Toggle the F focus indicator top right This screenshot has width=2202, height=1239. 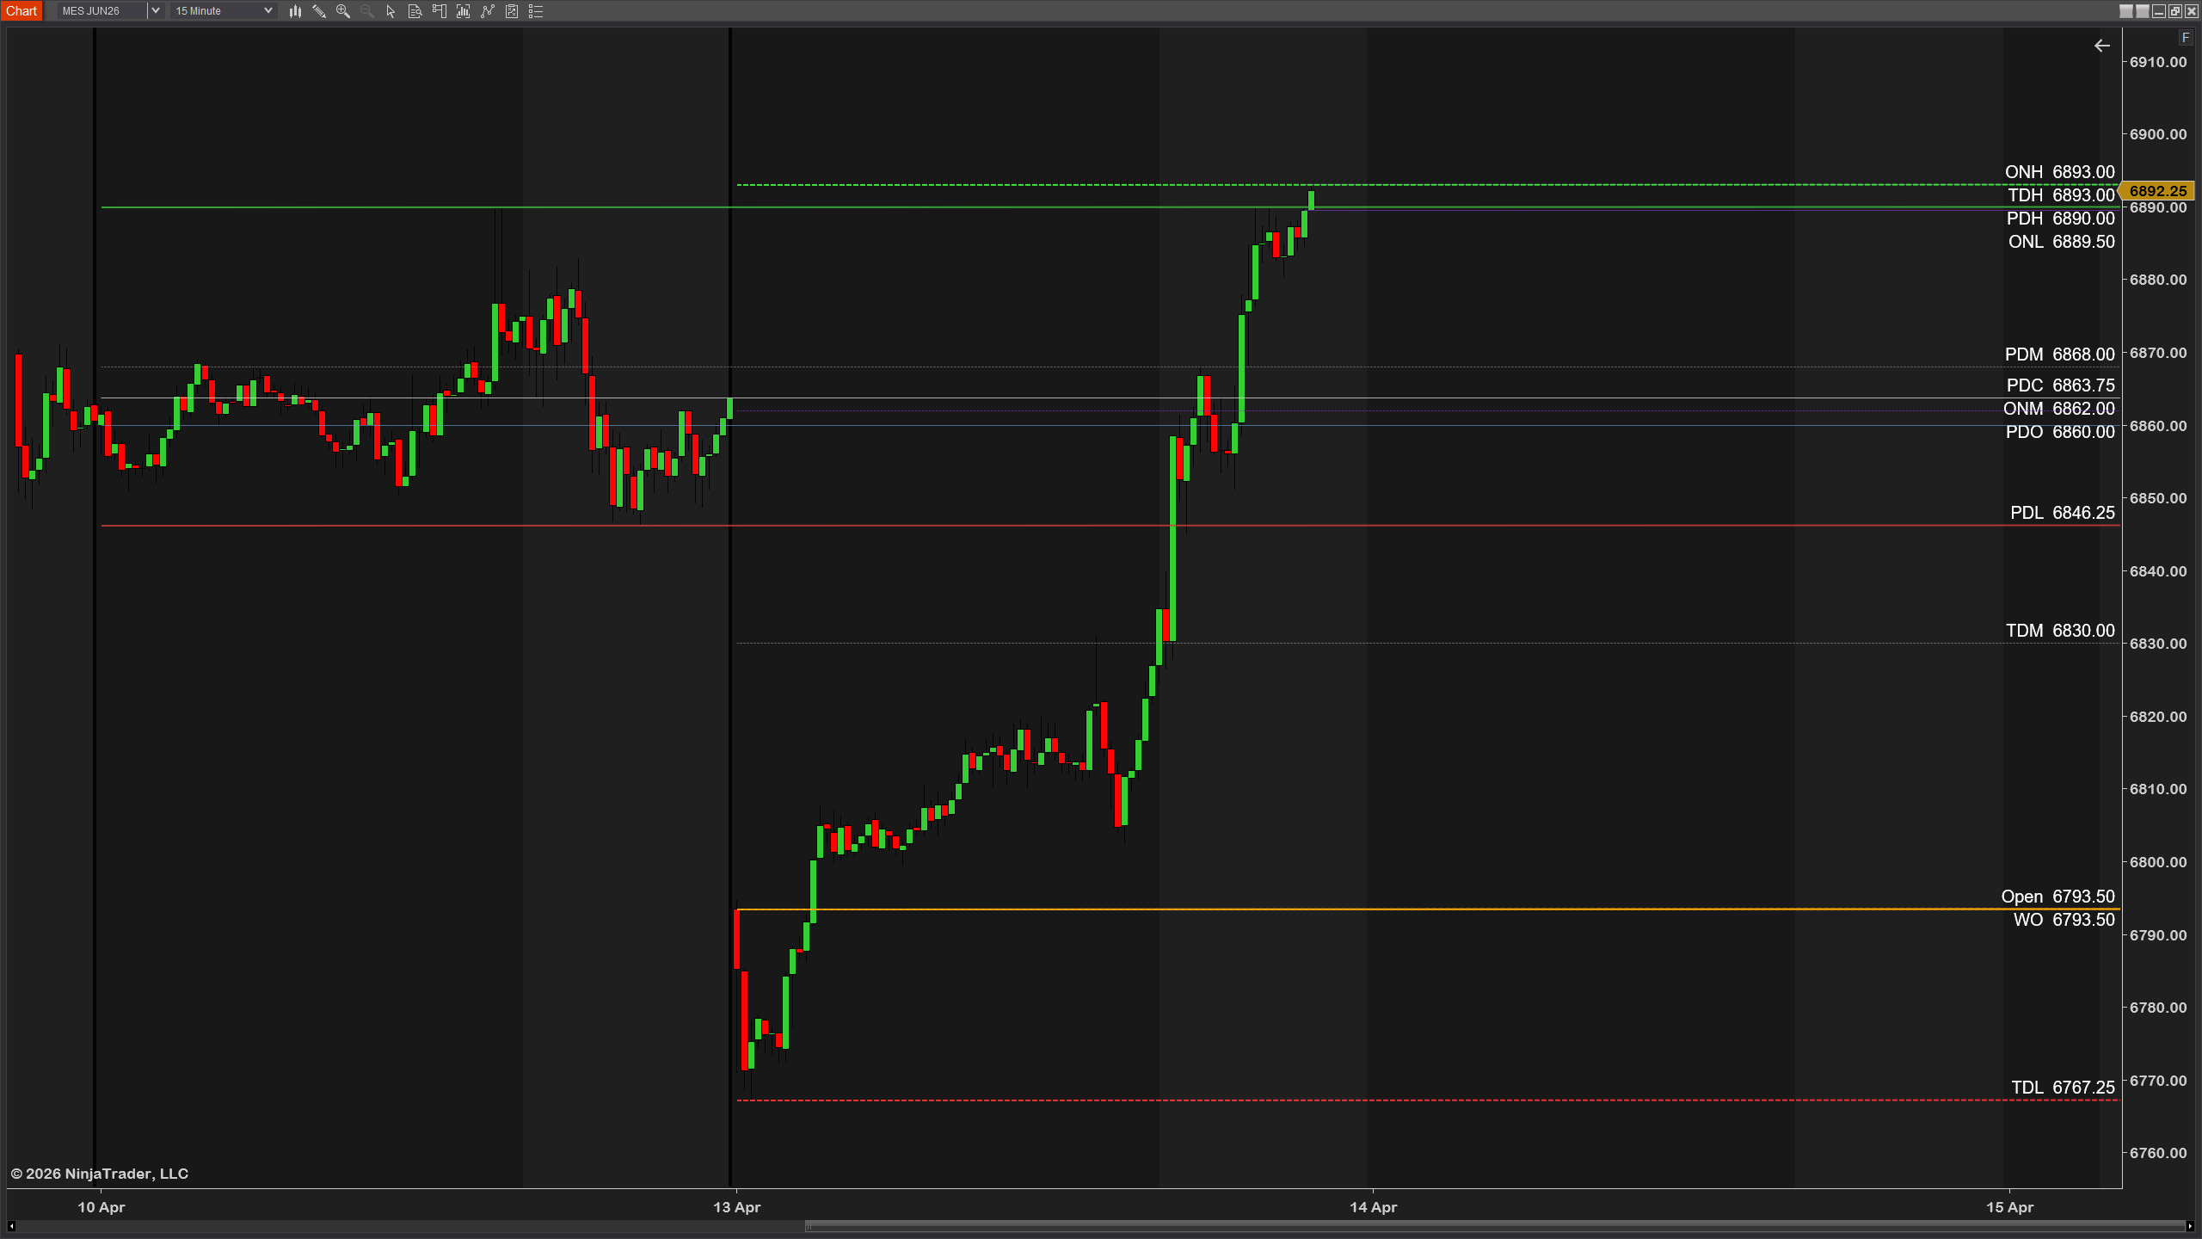[2186, 38]
